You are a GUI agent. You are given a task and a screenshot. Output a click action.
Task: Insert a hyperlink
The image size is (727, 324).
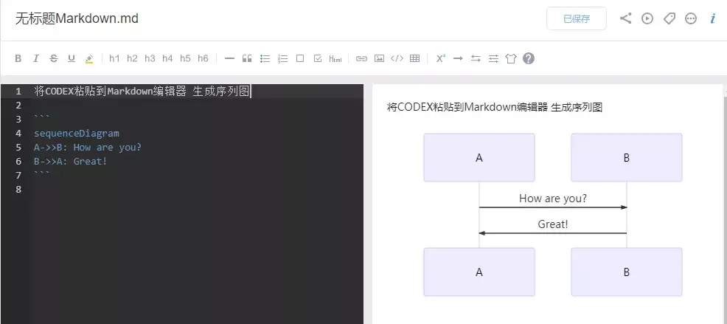(x=361, y=58)
